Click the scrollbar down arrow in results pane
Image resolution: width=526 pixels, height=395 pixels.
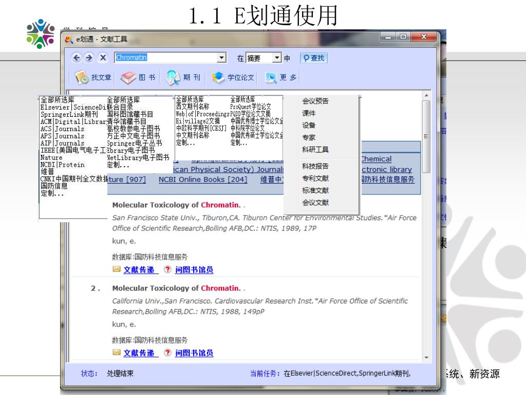(426, 358)
